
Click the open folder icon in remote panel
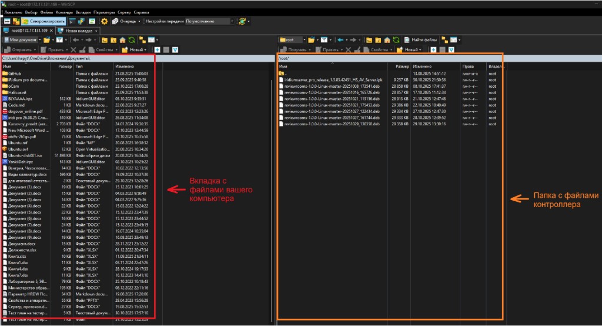312,40
